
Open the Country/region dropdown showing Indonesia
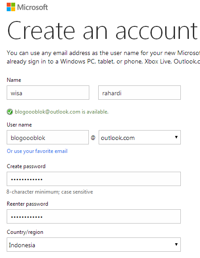pyautogui.click(x=94, y=245)
